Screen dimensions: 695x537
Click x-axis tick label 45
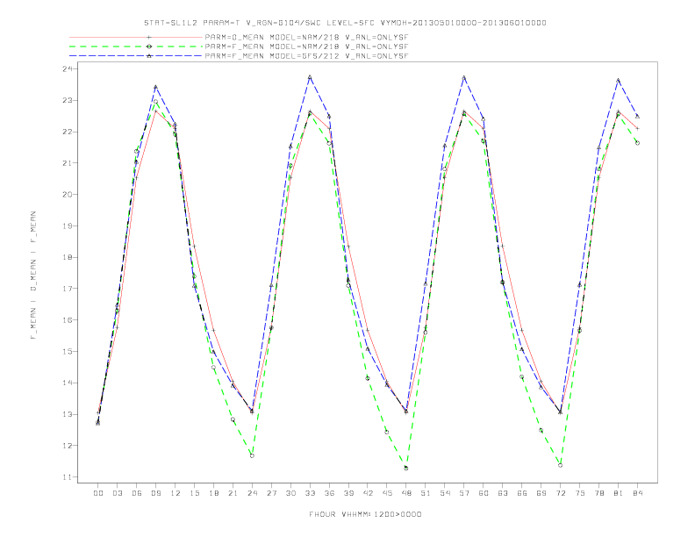pyautogui.click(x=387, y=493)
